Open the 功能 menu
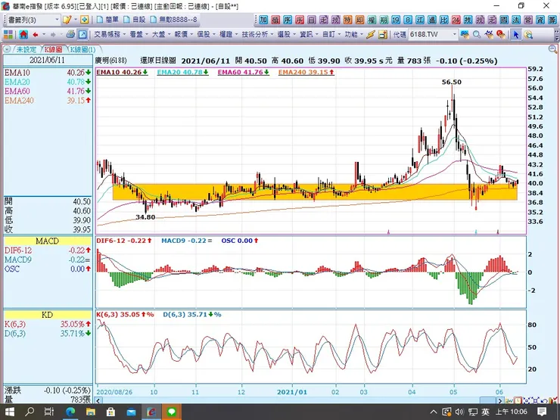The width and height of the screenshot is (560, 420). [353, 35]
